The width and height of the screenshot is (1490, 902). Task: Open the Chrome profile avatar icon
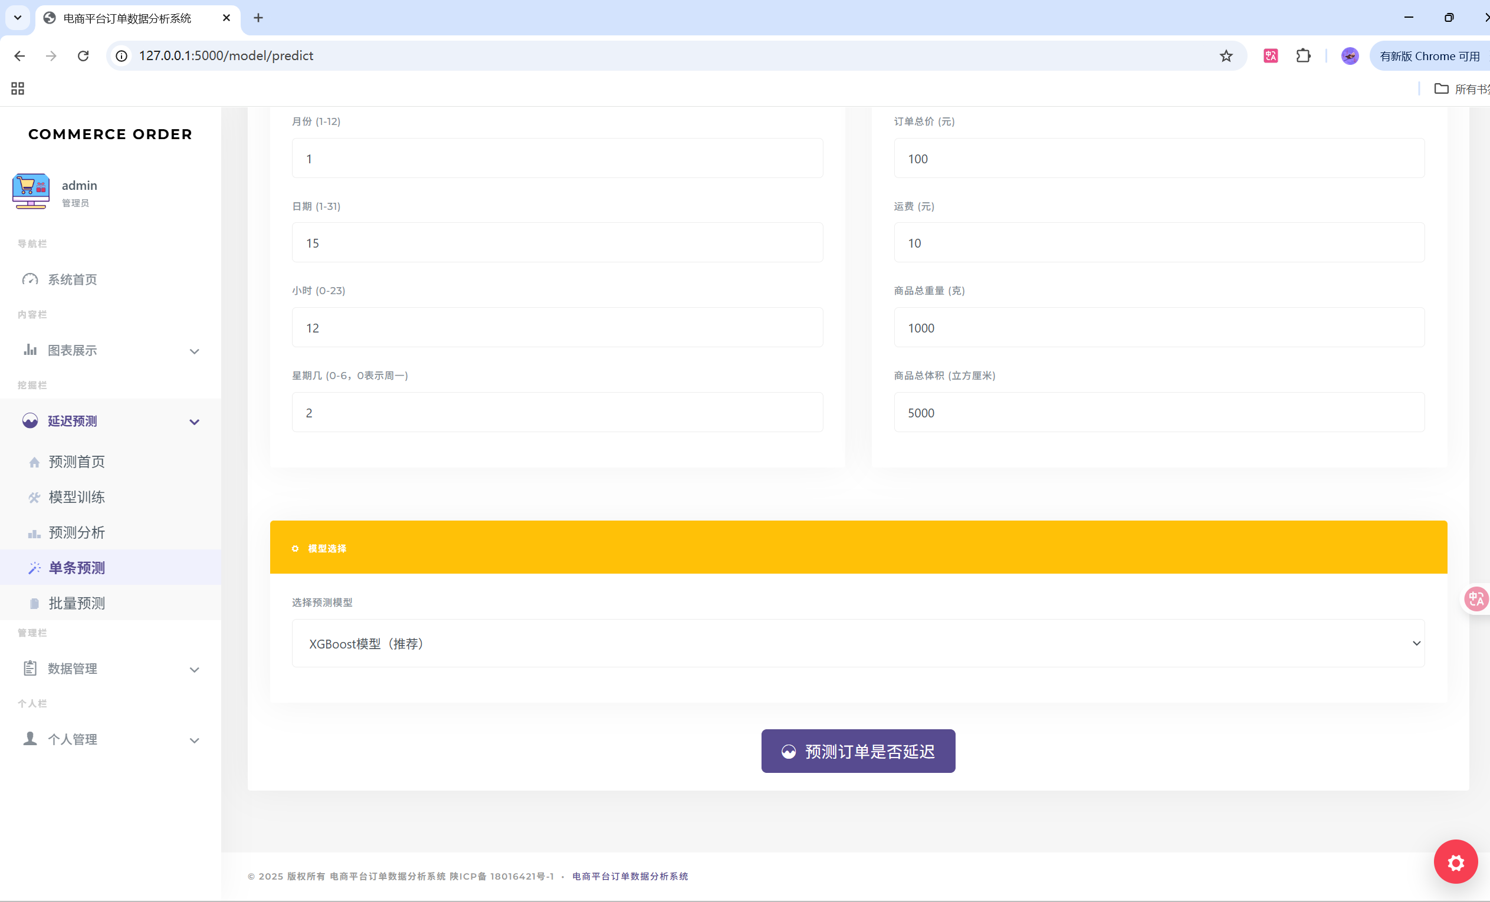1350,56
